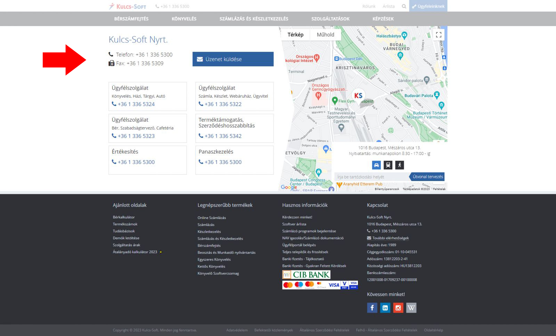
Task: Open the Adatvédelem link
Action: point(237,330)
